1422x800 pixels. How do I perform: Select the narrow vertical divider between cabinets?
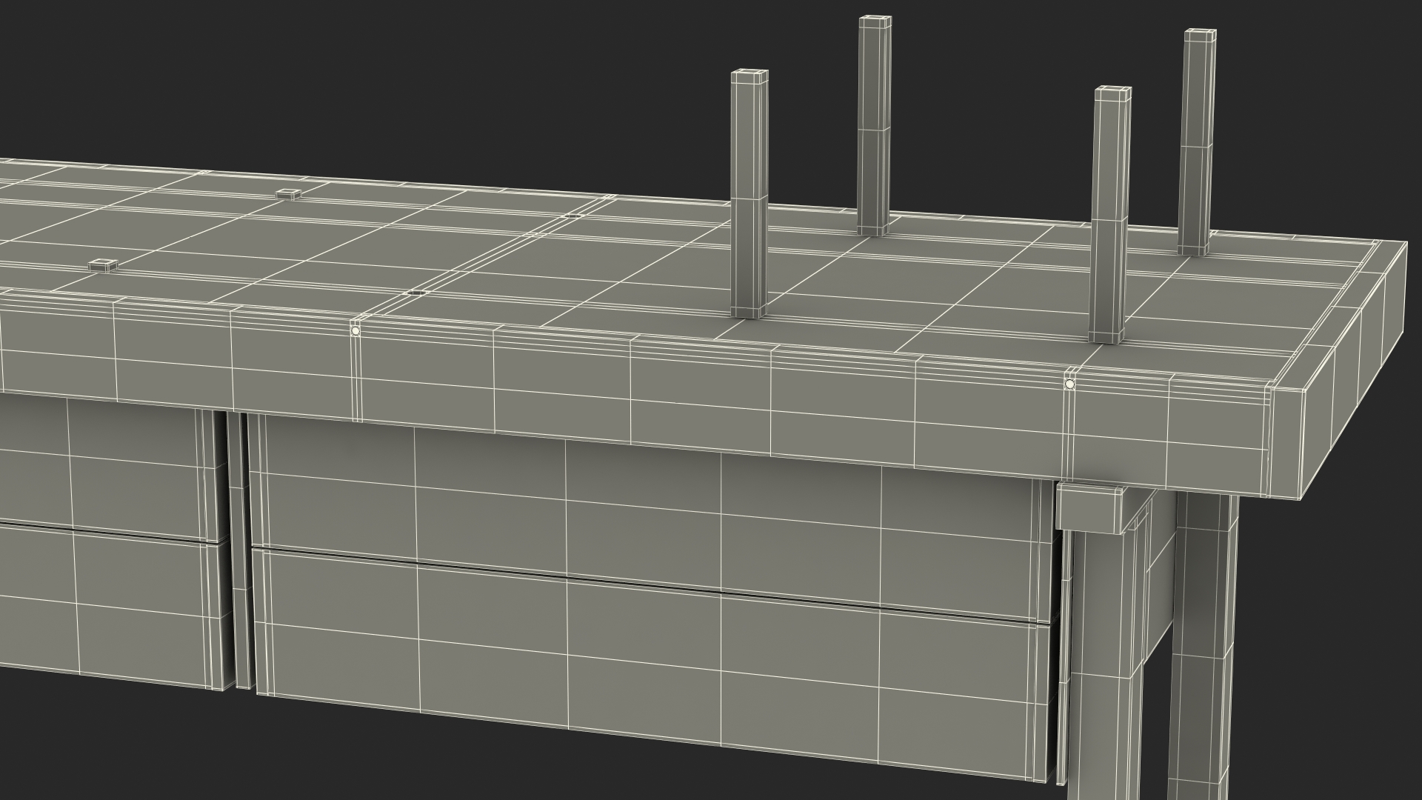point(238,548)
